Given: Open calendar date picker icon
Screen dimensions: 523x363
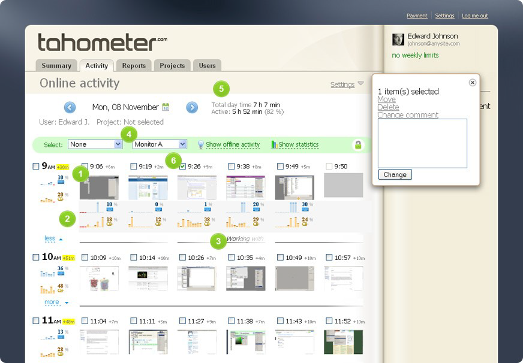Looking at the screenshot, I should 166,107.
